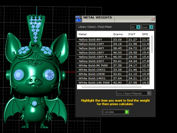Image resolution: width=177 pixels, height=133 pixels.
Task: Select the White Gold:14KX1 row
Action: coord(113,78)
